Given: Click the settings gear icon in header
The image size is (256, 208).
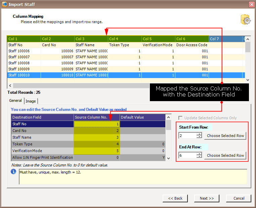Looking at the screenshot, I should click(x=246, y=20).
